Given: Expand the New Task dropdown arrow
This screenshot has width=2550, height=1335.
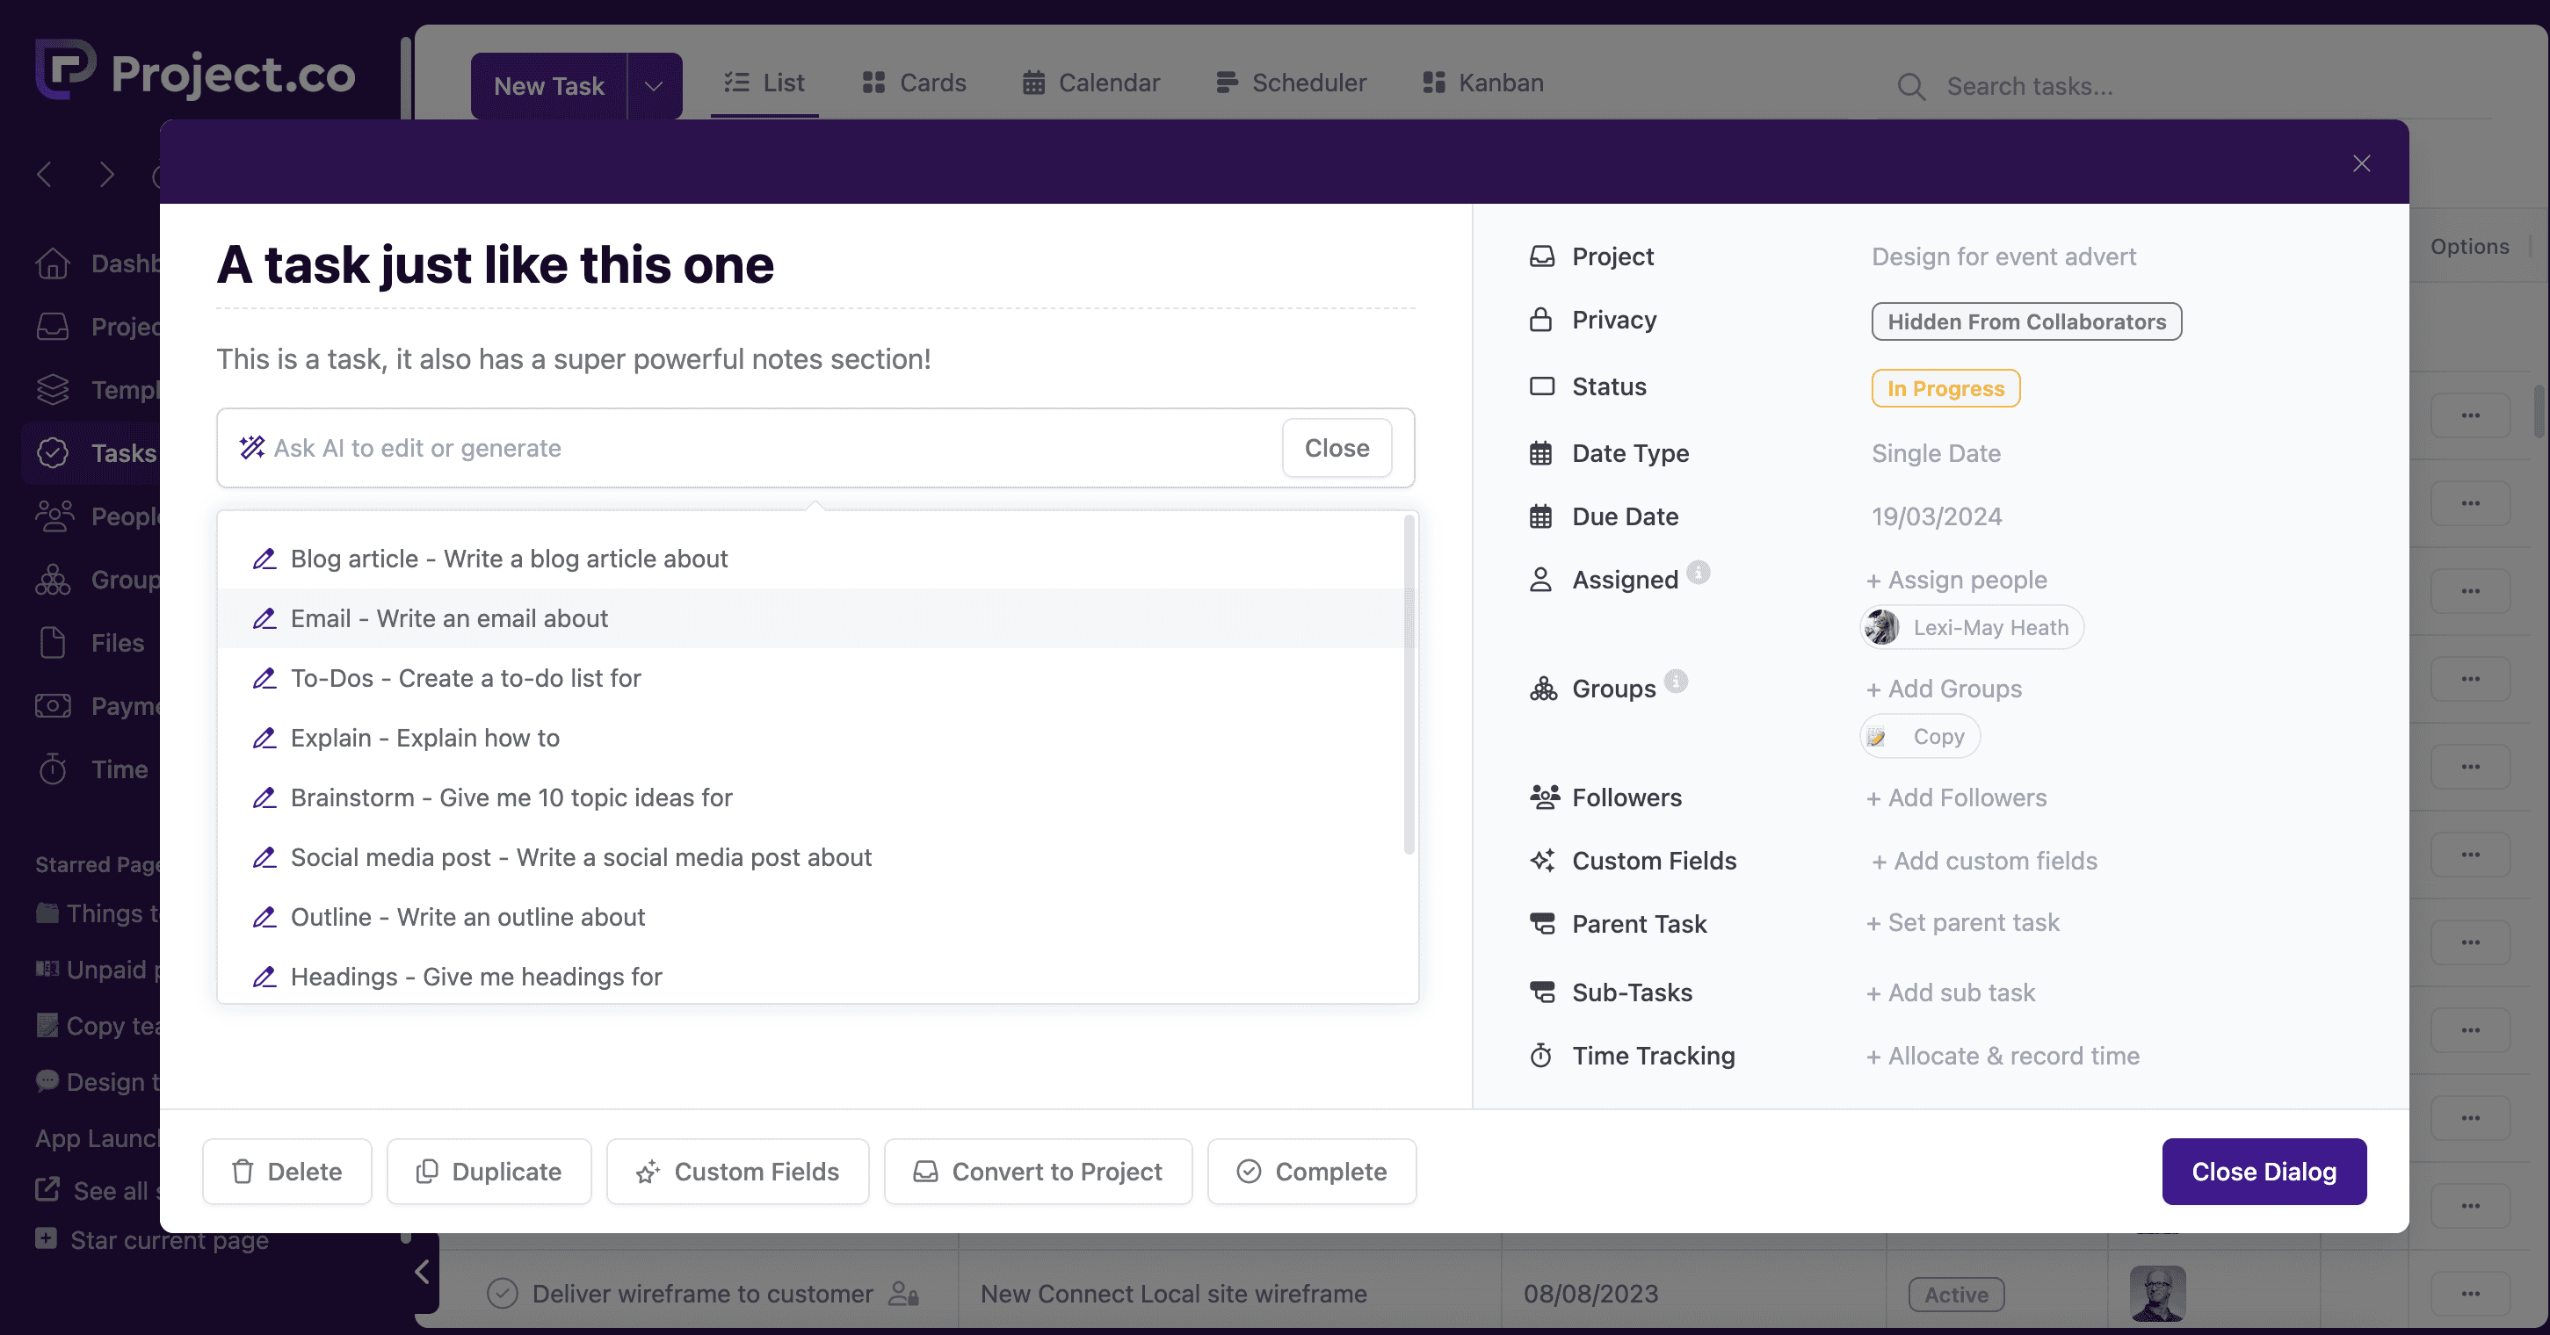Looking at the screenshot, I should click(x=654, y=86).
